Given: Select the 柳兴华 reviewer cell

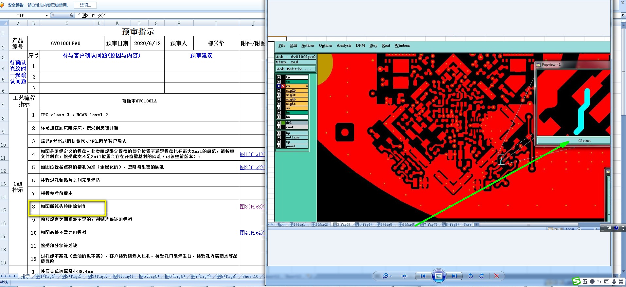Looking at the screenshot, I should click(216, 43).
